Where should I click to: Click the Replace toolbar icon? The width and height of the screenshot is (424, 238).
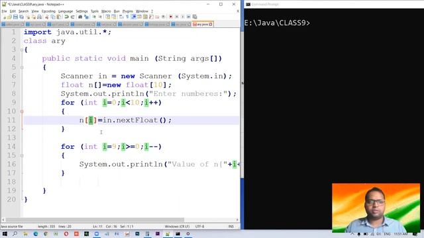87,17
